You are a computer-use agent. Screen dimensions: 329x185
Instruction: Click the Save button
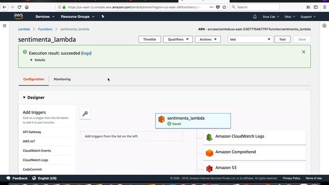coord(302,39)
